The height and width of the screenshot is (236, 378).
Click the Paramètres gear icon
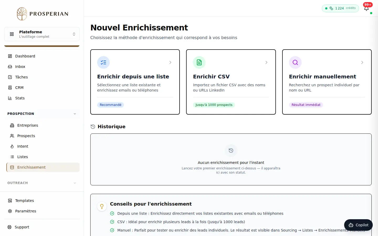(x=10, y=211)
